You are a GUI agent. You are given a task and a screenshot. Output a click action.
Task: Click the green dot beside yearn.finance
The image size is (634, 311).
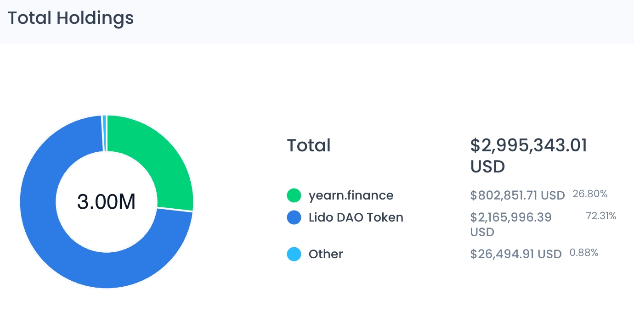point(294,195)
